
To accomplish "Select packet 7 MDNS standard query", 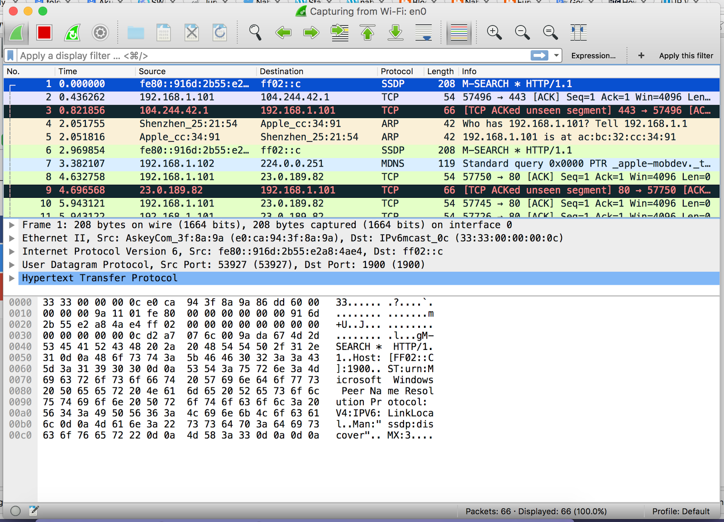I will point(362,164).
